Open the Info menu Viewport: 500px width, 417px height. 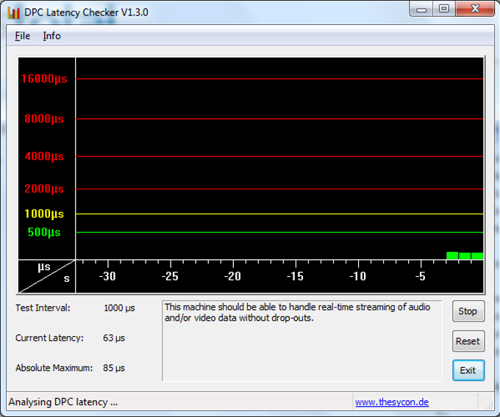51,36
